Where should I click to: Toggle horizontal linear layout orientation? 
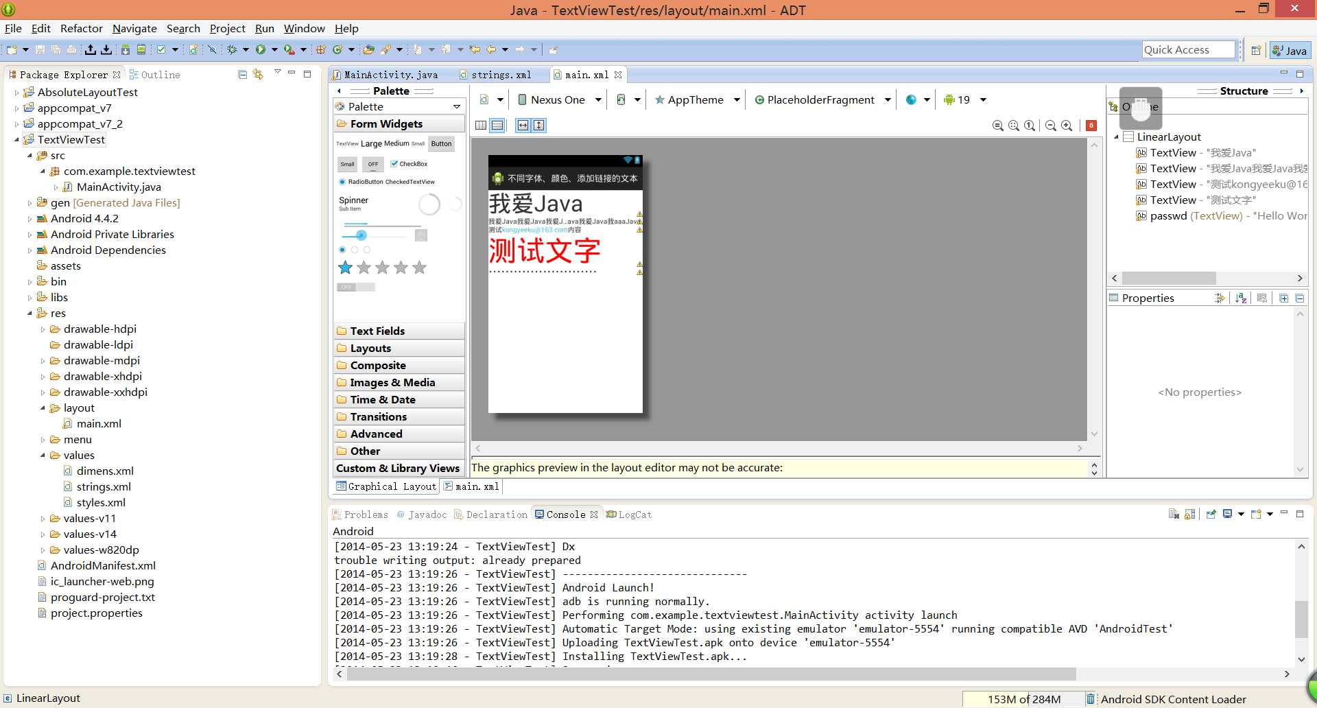pos(481,125)
